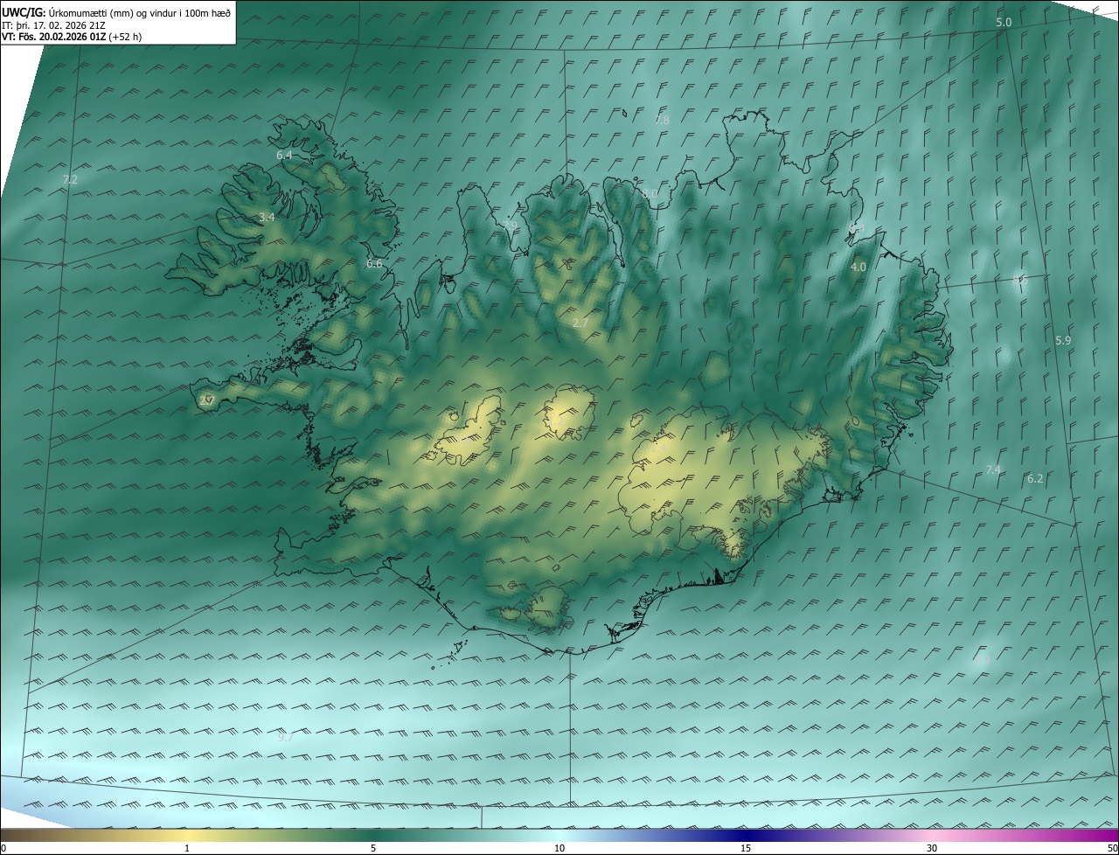Click the 6.2 value label in the southeast ocean
The height and width of the screenshot is (855, 1119).
[1035, 478]
